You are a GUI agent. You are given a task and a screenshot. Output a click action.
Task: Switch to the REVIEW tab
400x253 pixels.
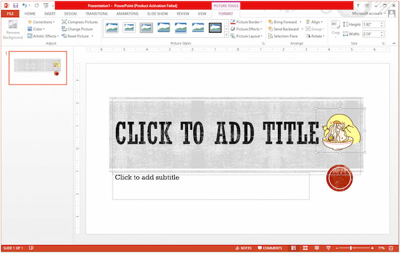(183, 14)
